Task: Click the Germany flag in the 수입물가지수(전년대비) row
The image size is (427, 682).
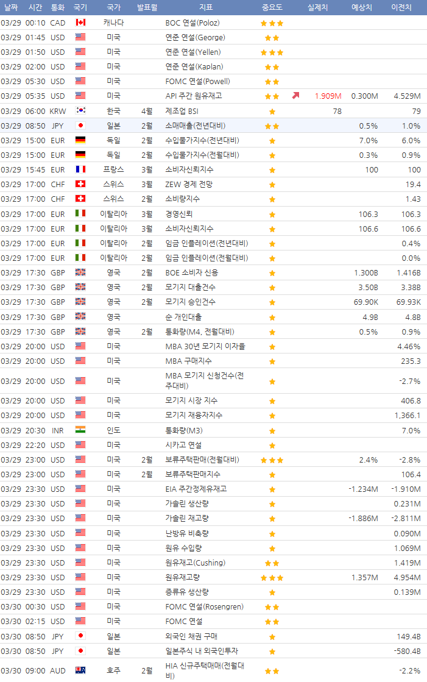Action: pos(80,140)
